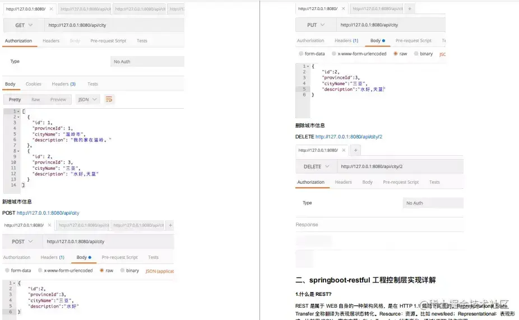
Task: Open No Auth type dropdown in DELETE panel
Action: 433,203
